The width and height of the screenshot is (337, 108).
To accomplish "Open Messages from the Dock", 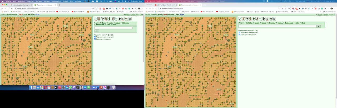I will point(88,87).
